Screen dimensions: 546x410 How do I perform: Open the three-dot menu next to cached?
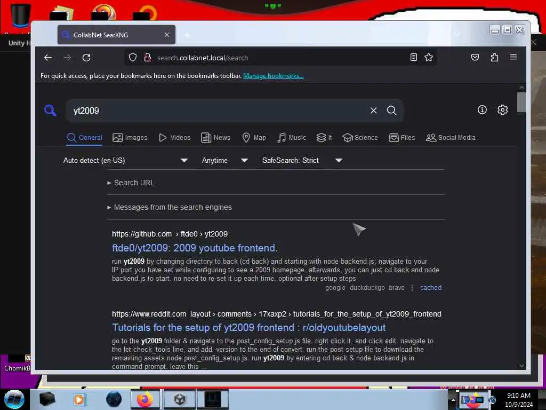pos(412,288)
